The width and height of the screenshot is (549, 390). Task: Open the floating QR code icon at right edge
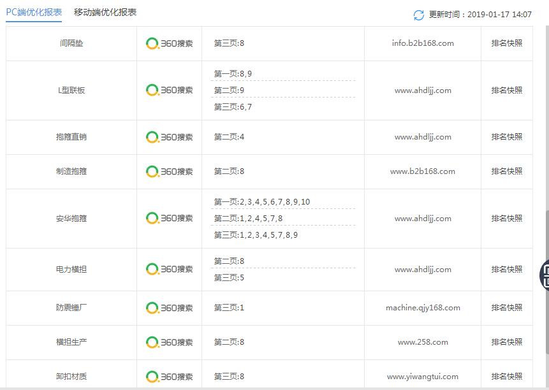545,275
